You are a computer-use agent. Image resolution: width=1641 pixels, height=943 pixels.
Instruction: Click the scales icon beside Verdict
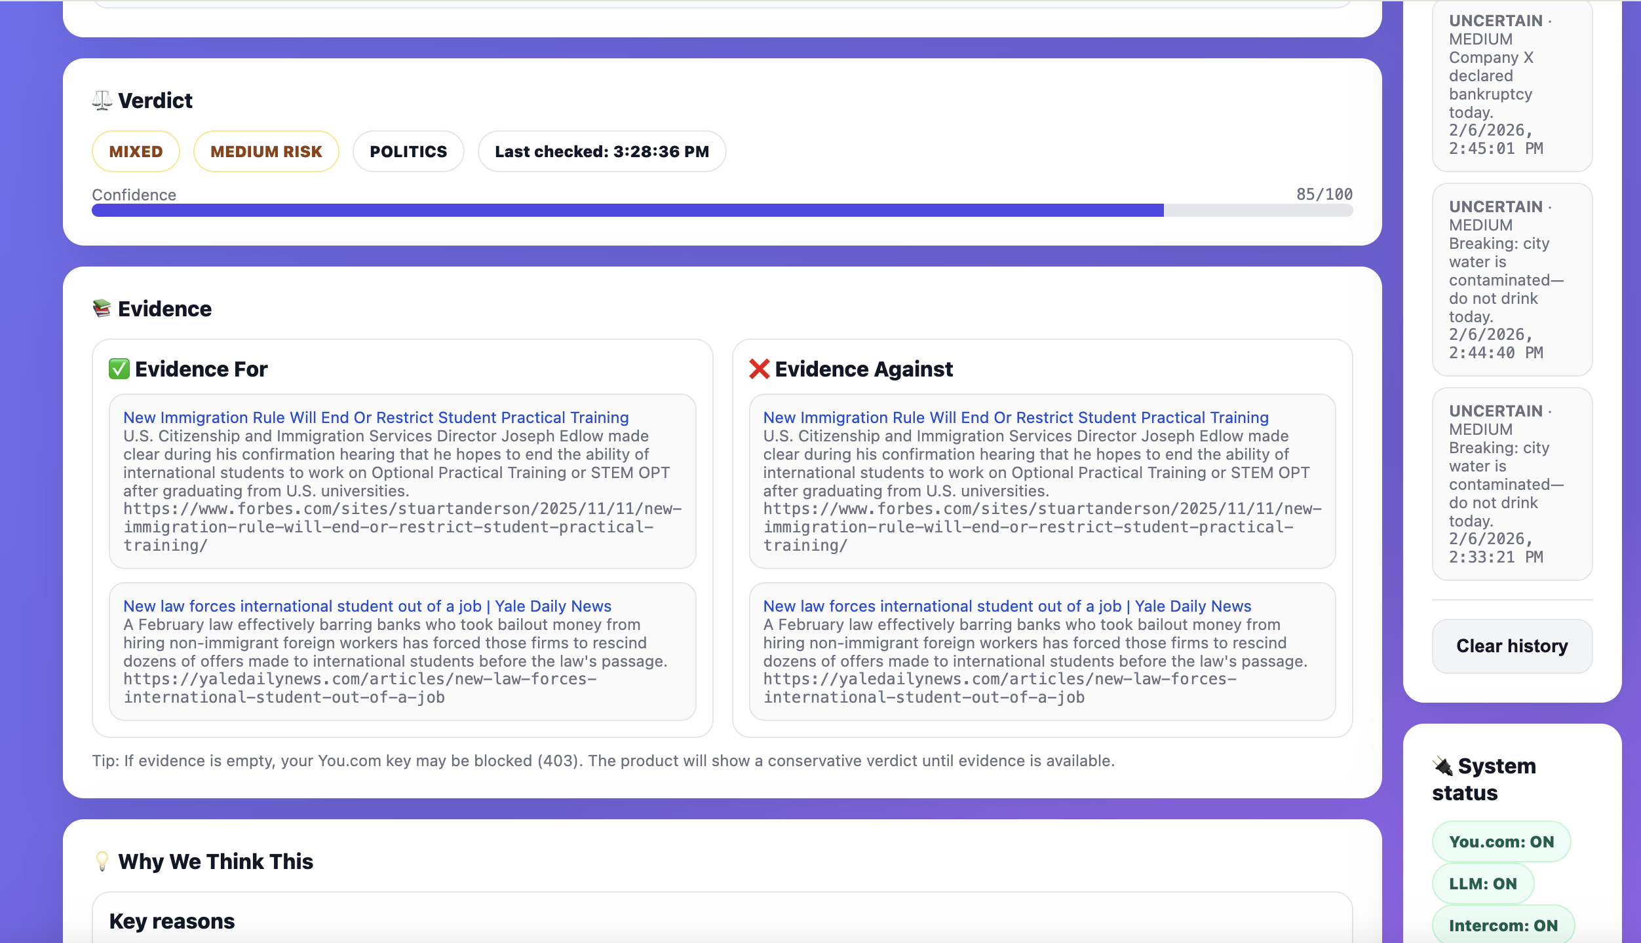(102, 101)
